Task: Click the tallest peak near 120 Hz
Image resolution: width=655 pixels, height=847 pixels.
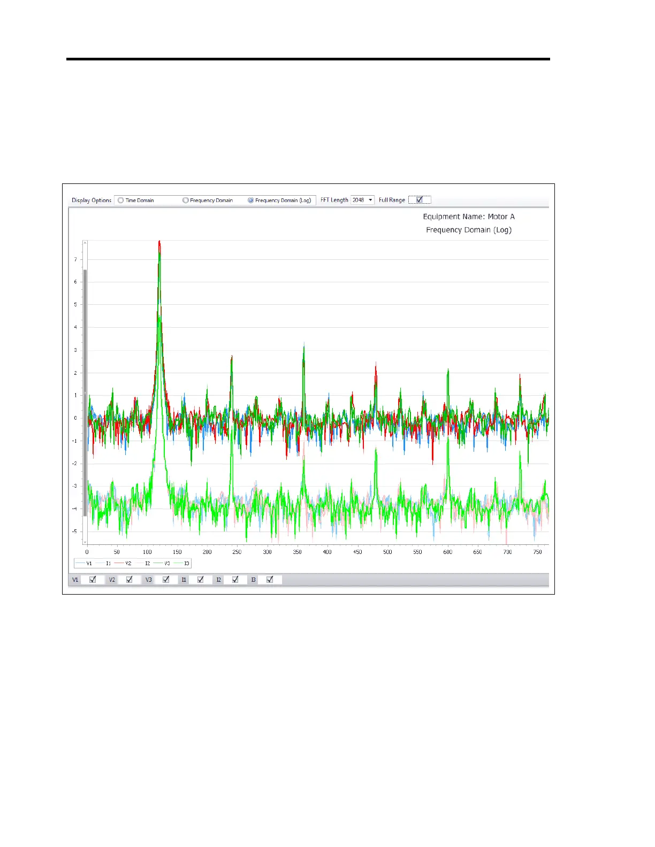Action: click(159, 242)
